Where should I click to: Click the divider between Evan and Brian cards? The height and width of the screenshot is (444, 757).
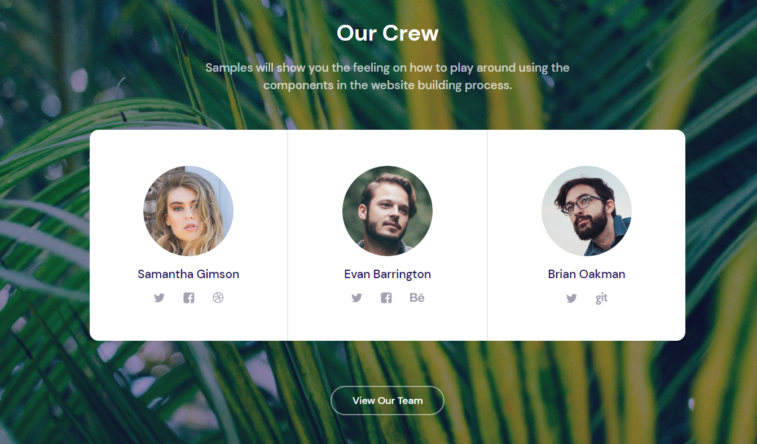pos(487,235)
